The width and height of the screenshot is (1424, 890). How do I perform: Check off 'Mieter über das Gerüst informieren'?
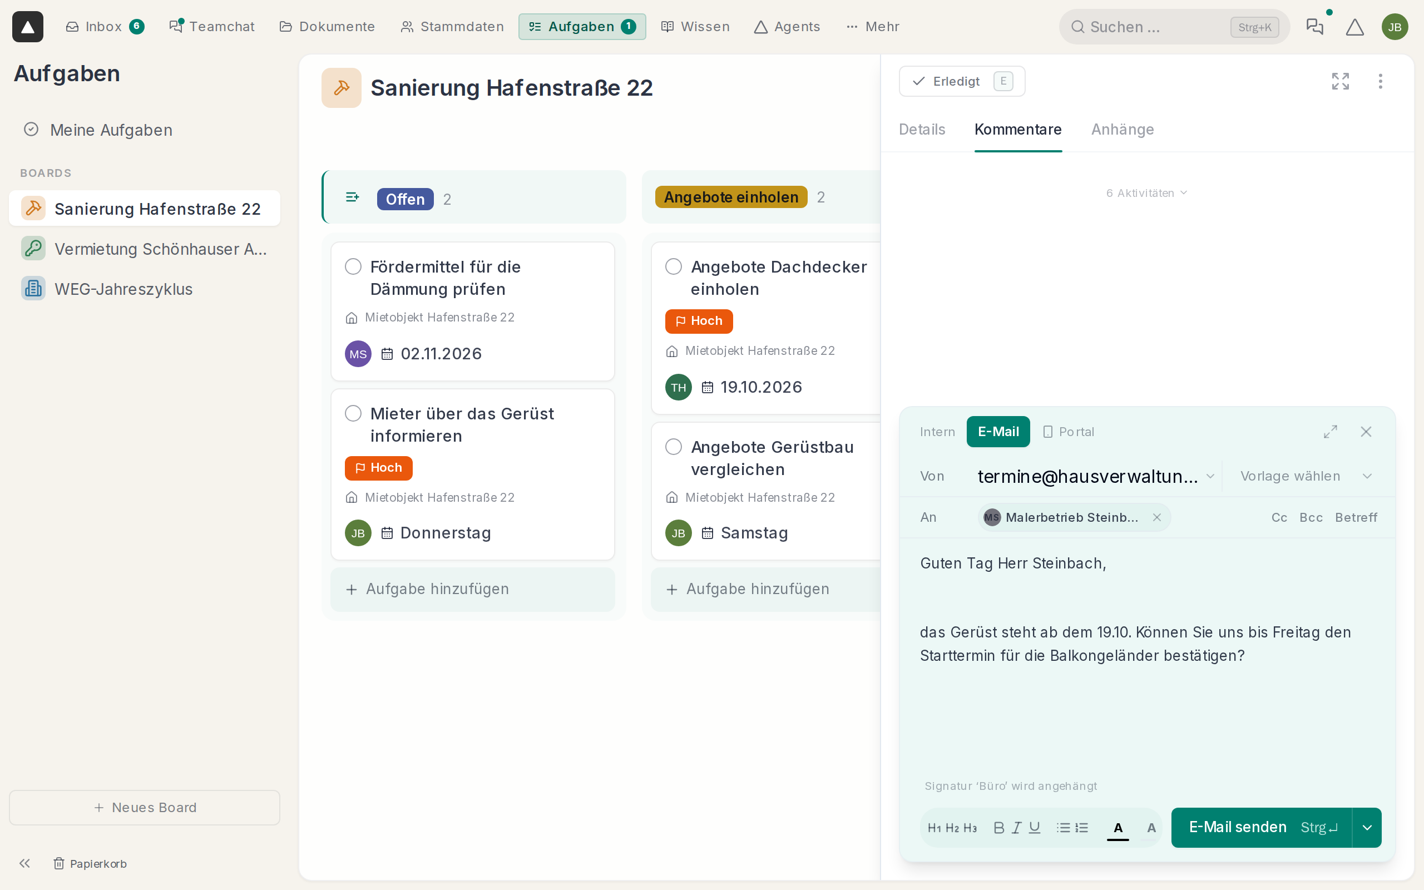coord(353,413)
